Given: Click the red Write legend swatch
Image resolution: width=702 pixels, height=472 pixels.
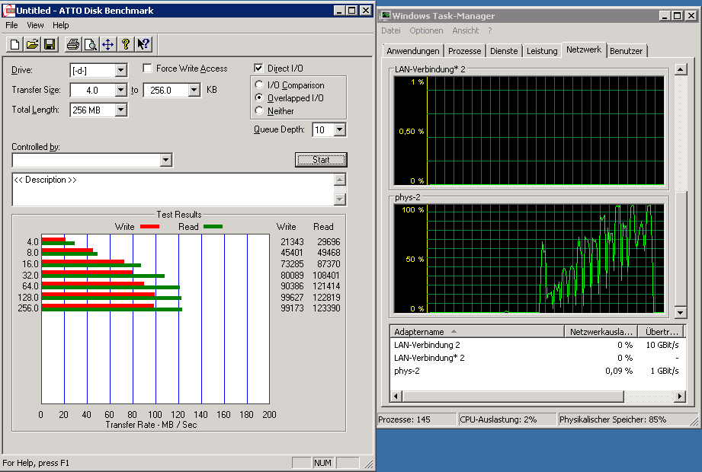Looking at the screenshot, I should point(149,227).
